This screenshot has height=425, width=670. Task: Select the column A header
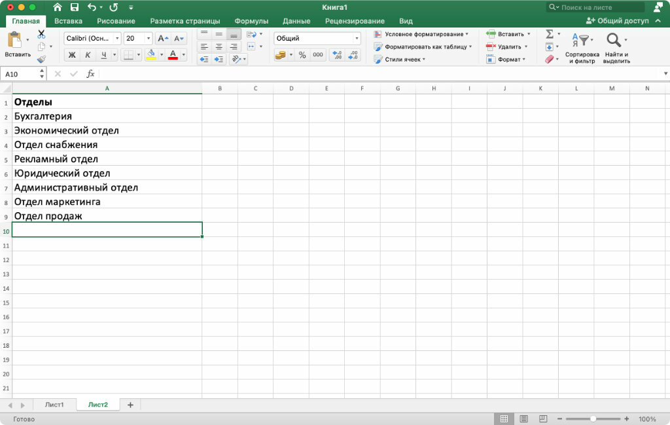pos(107,88)
